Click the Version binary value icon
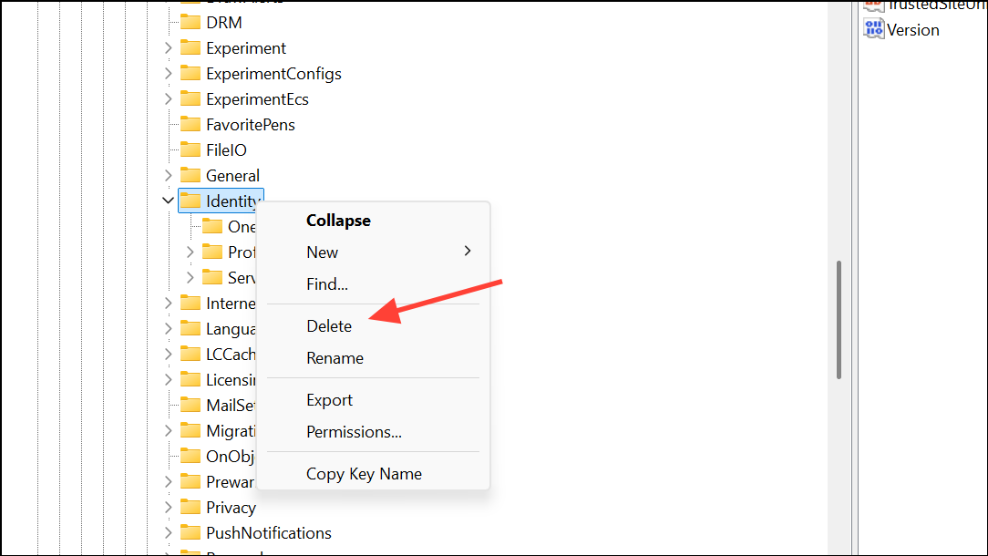The height and width of the screenshot is (556, 988). 873,29
